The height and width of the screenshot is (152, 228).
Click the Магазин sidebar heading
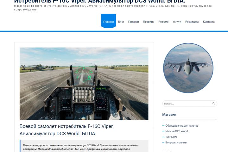click(x=169, y=115)
